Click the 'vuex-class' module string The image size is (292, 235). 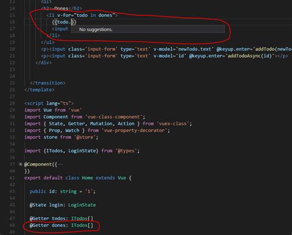[173, 124]
